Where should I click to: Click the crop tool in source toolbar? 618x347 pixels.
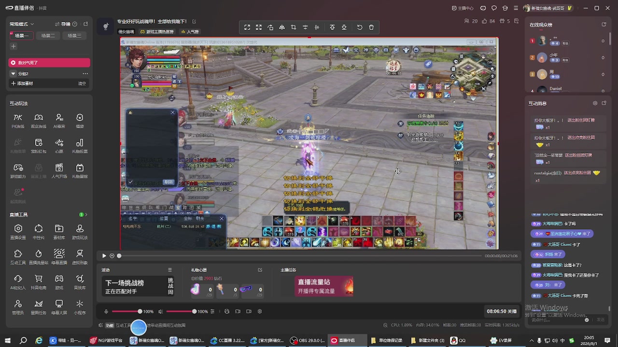[294, 27]
